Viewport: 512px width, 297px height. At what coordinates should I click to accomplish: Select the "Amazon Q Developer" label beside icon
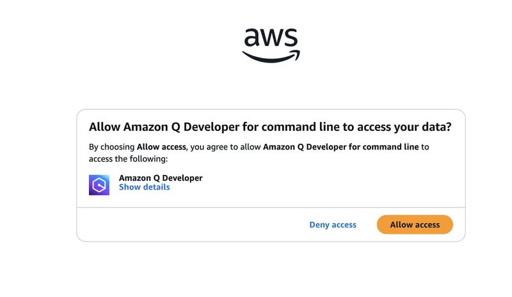pyautogui.click(x=161, y=178)
